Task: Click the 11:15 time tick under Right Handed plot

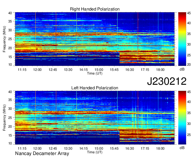Action: click(x=22, y=70)
